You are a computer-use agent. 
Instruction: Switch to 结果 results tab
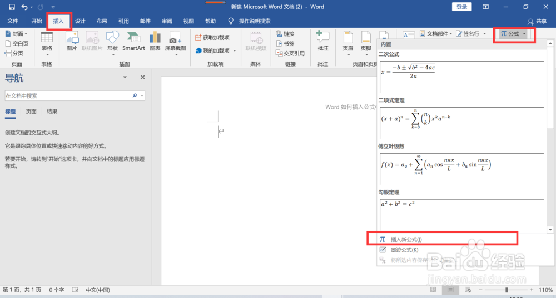tap(52, 112)
